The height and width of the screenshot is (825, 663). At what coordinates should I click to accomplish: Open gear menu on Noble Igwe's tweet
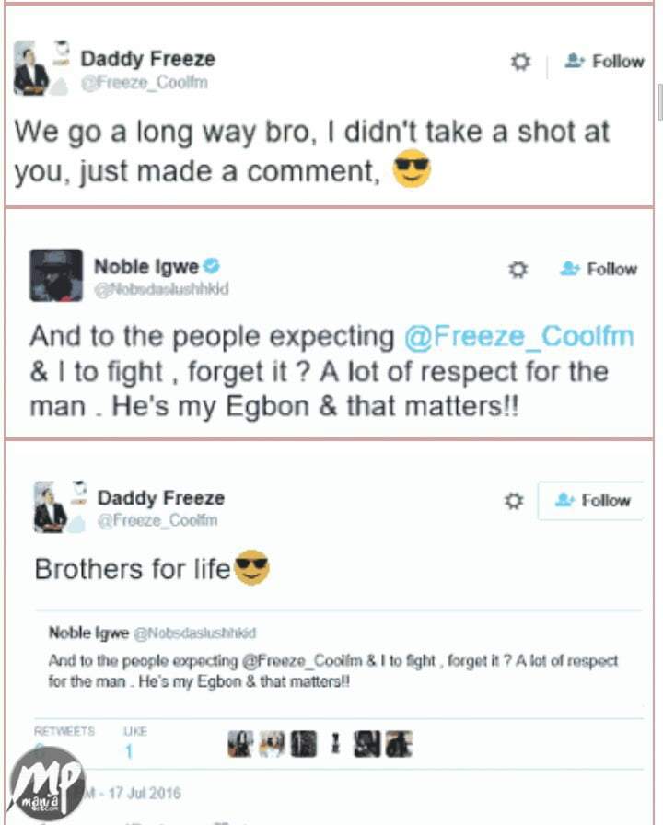pyautogui.click(x=518, y=270)
